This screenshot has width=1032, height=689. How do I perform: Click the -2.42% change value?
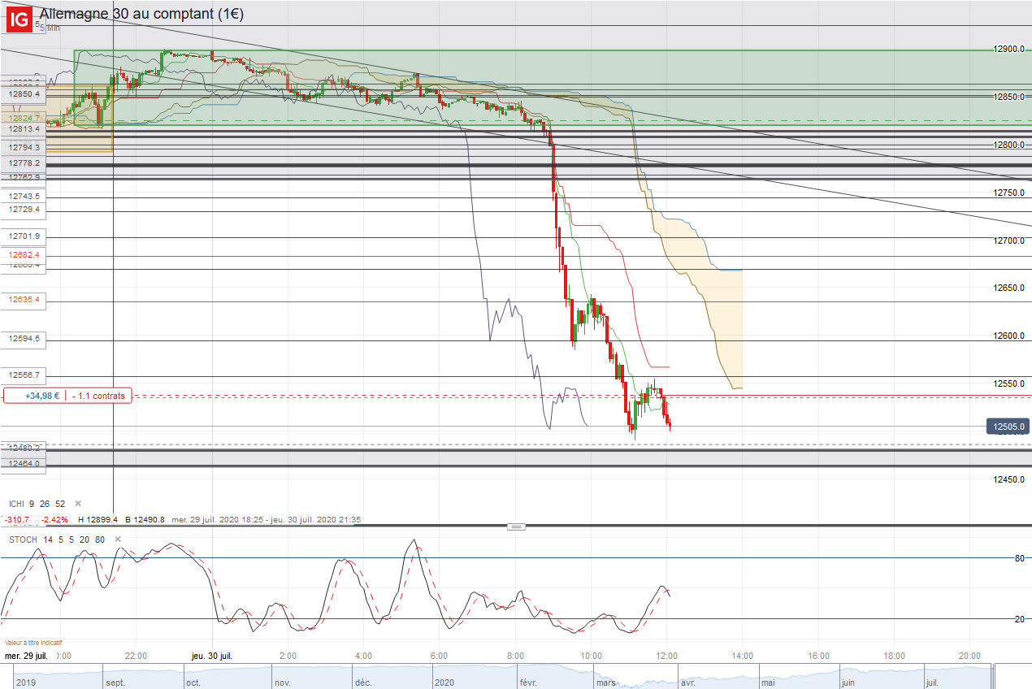click(x=54, y=520)
